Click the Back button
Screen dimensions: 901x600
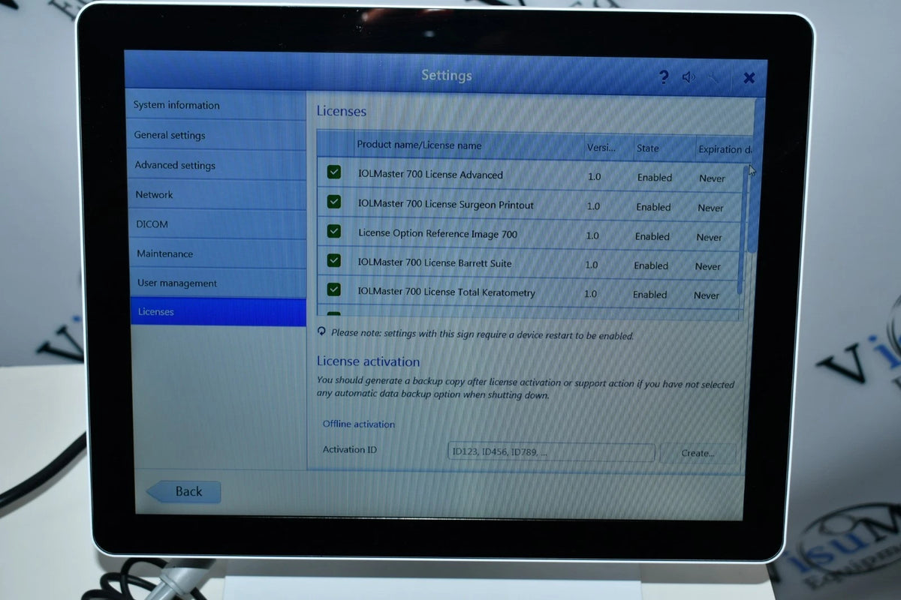tap(183, 492)
